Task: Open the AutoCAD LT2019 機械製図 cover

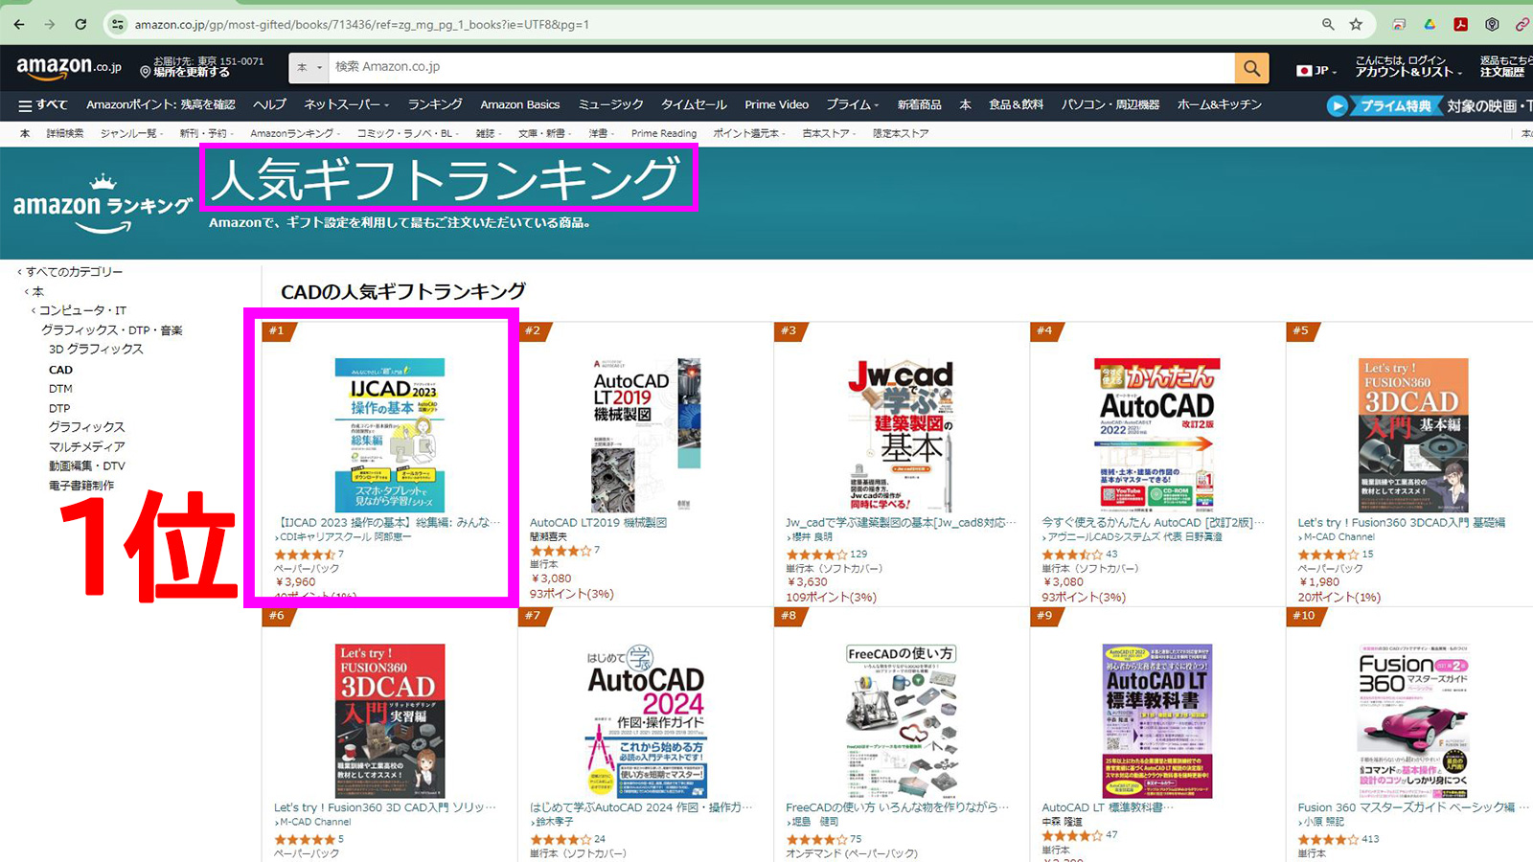Action: [646, 435]
